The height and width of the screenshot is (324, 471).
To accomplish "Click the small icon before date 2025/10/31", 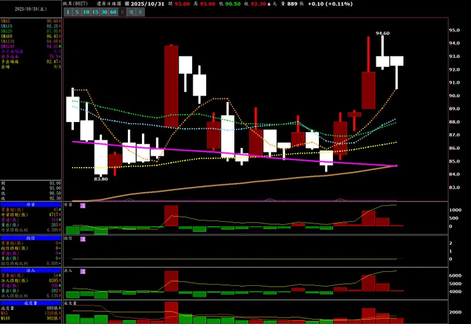I will tap(127, 4).
